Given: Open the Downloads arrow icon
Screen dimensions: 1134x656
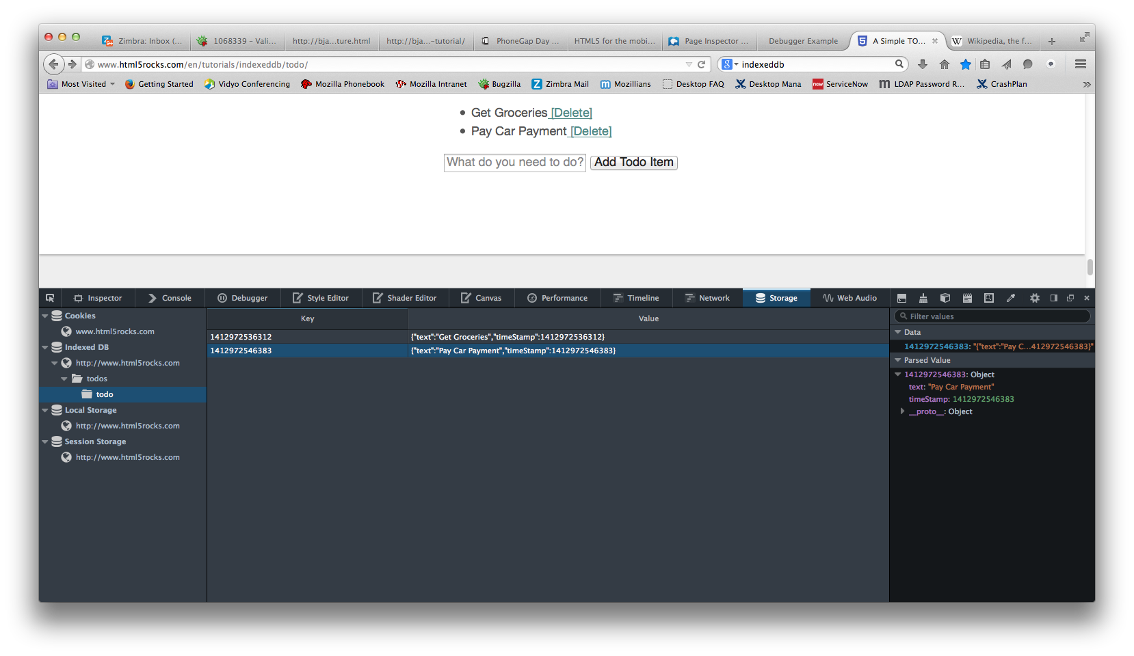Looking at the screenshot, I should [923, 64].
